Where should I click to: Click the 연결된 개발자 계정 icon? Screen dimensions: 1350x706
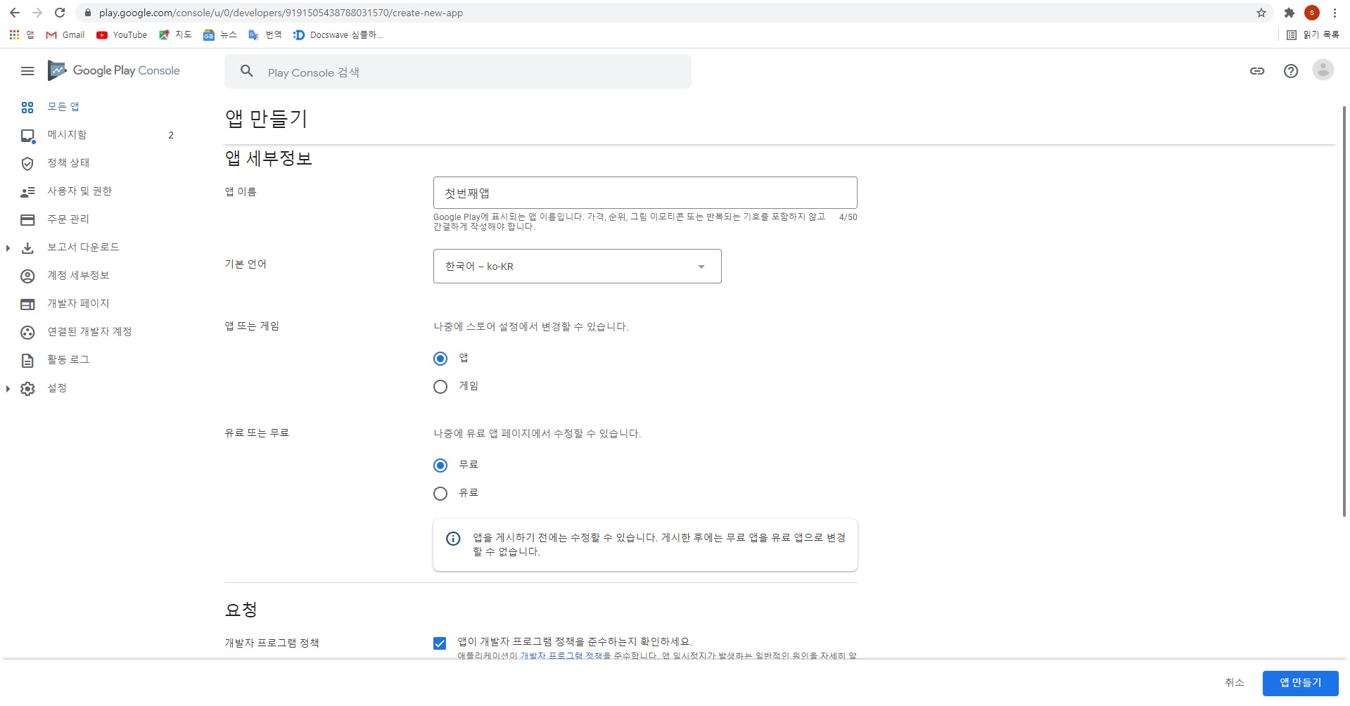27,333
